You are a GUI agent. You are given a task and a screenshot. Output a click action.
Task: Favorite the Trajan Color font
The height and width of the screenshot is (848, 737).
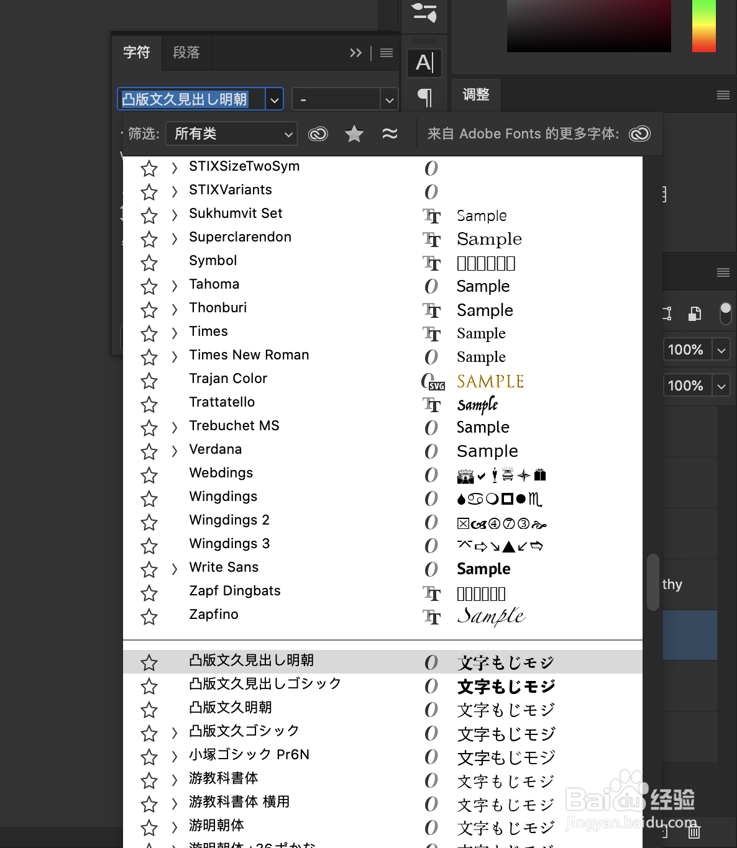coord(149,381)
